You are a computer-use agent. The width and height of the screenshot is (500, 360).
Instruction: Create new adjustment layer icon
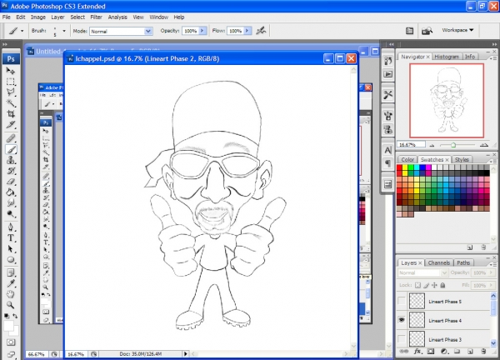tap(443, 352)
